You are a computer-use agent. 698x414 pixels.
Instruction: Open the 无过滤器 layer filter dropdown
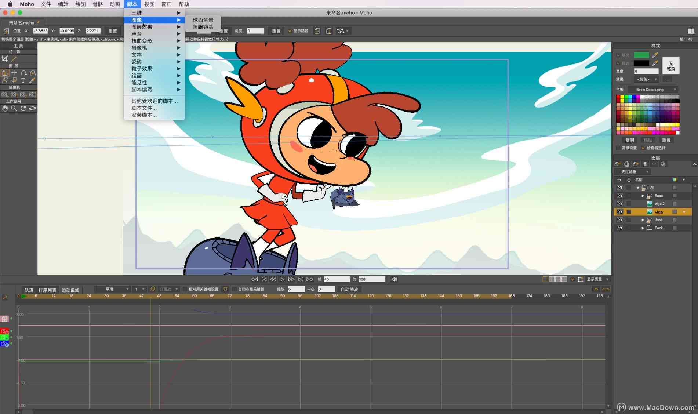[632, 172]
